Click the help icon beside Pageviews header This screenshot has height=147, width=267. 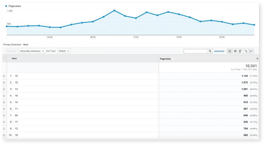pos(173,59)
